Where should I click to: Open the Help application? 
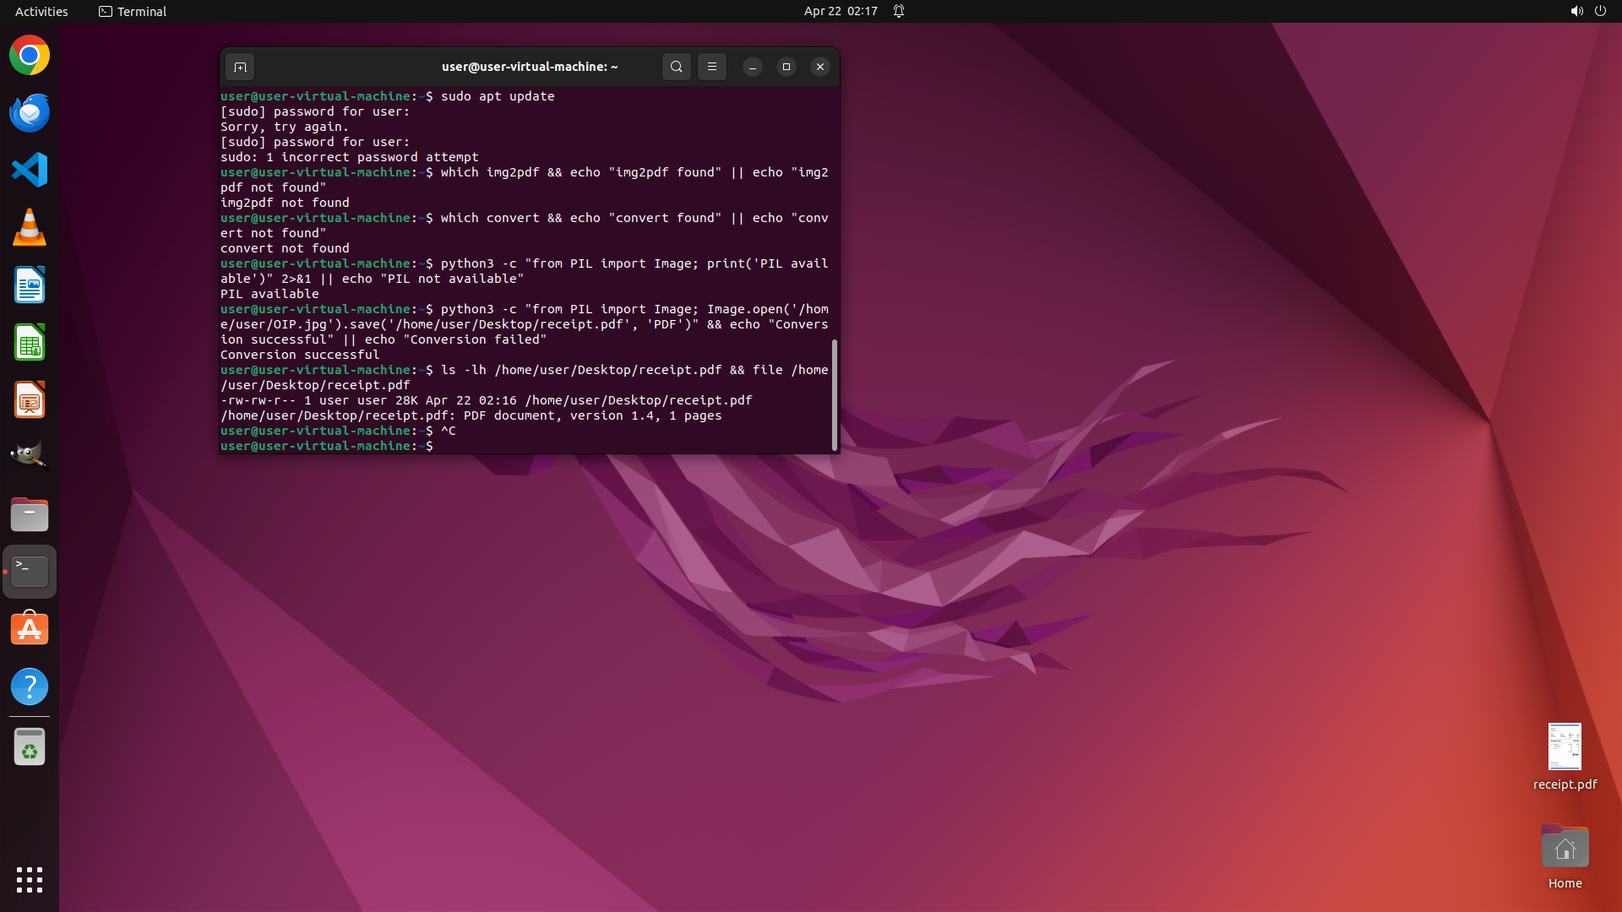coord(30,687)
